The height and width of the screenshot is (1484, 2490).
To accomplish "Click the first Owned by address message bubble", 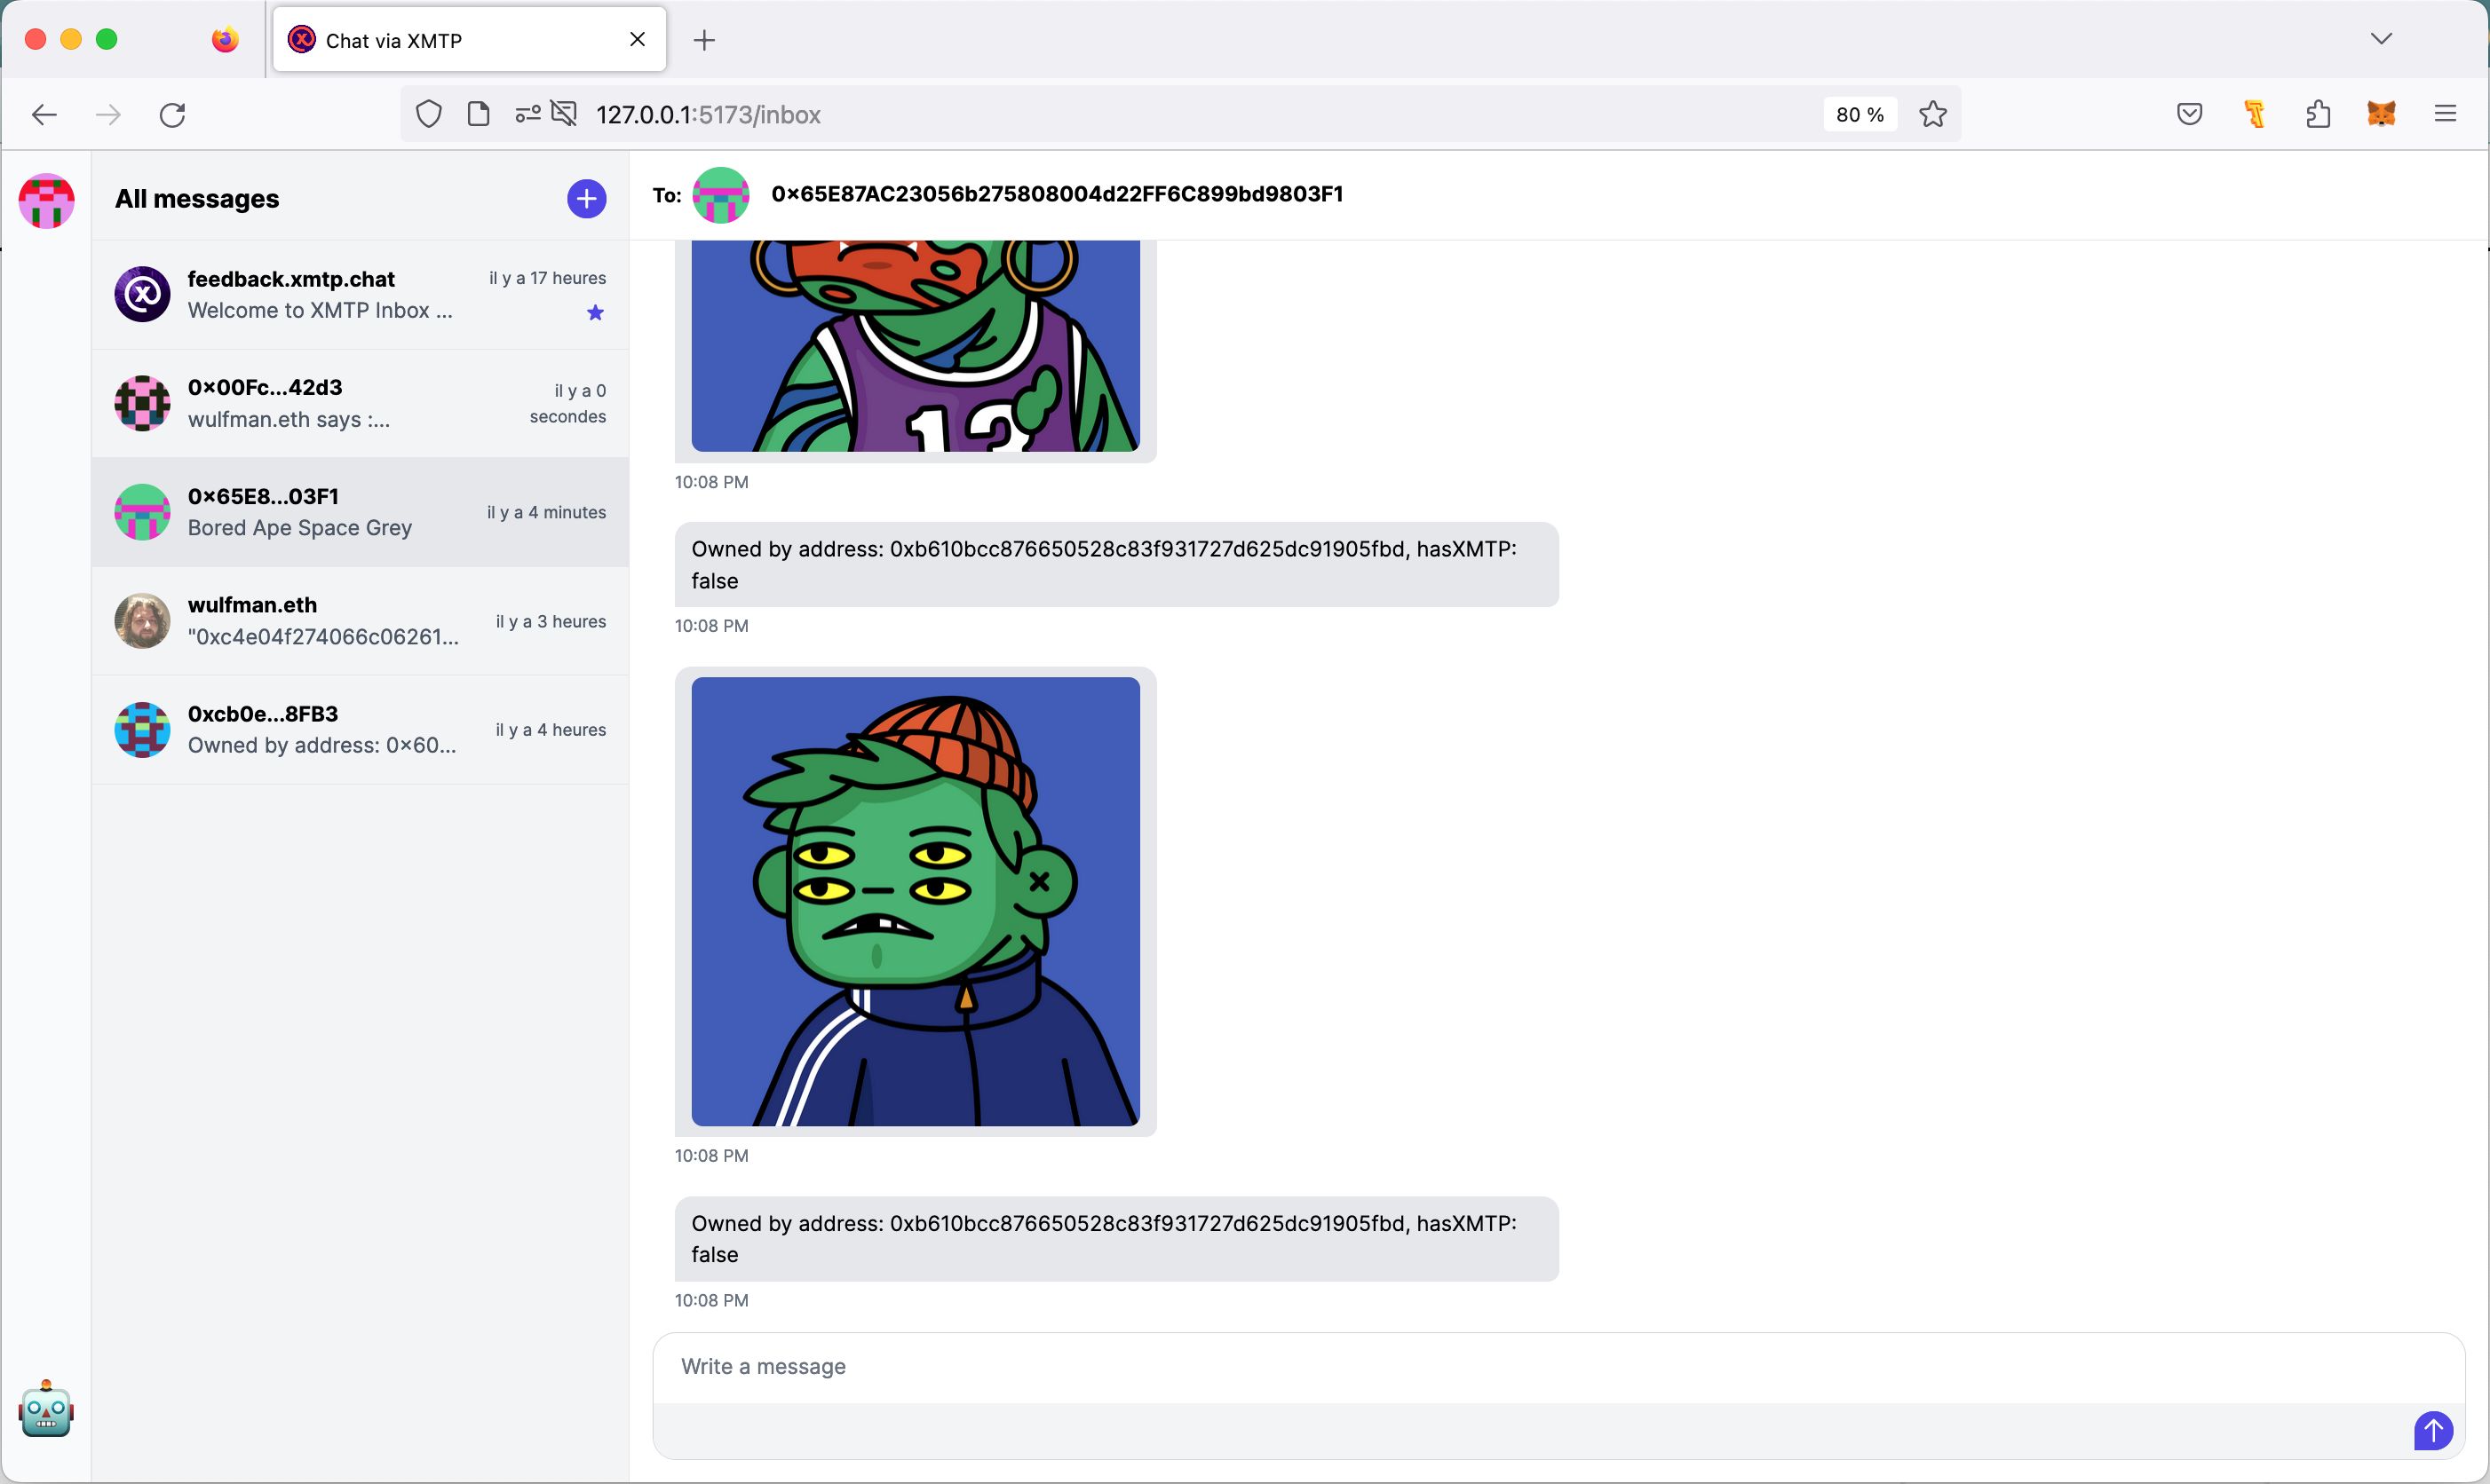I will pyautogui.click(x=1116, y=565).
